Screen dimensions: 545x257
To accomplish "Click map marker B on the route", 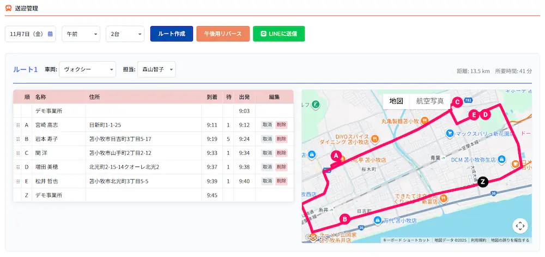I will point(344,219).
